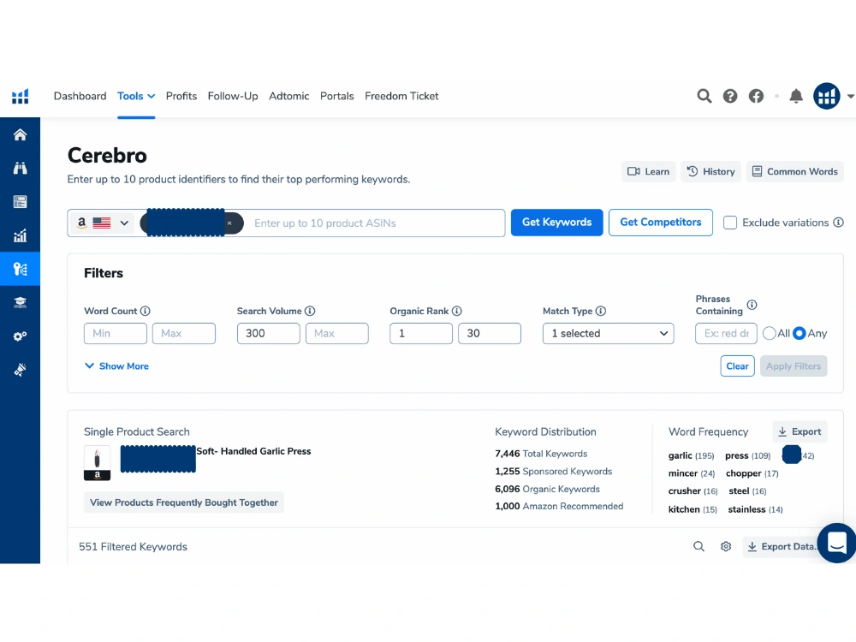Click the Get Competitors button

pos(661,223)
